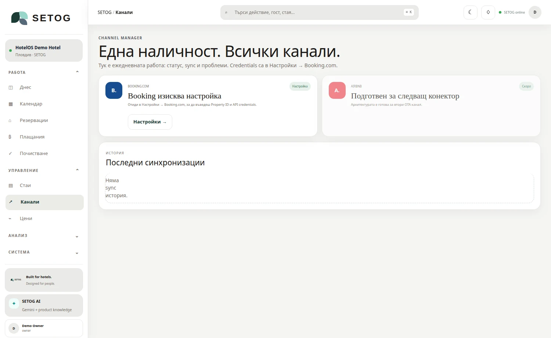Image resolution: width=551 pixels, height=338 pixels.
Task: Navigate to Плащания
Action: click(44, 137)
